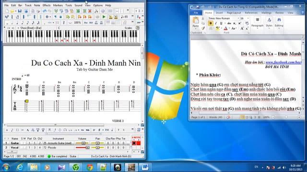
Task: Click the Clear Formatting icon in Word
Action: 247,23
